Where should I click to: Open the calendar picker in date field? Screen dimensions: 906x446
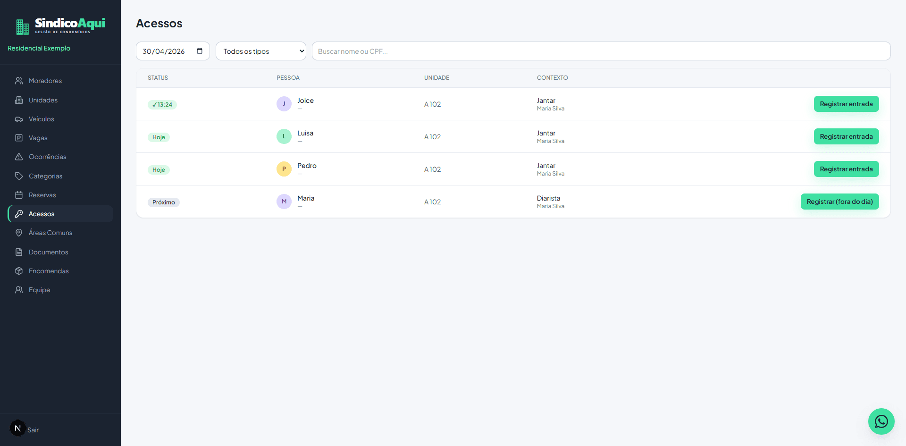click(x=200, y=51)
